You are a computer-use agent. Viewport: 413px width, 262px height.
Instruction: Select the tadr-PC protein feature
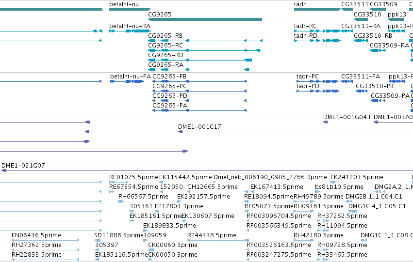317,81
